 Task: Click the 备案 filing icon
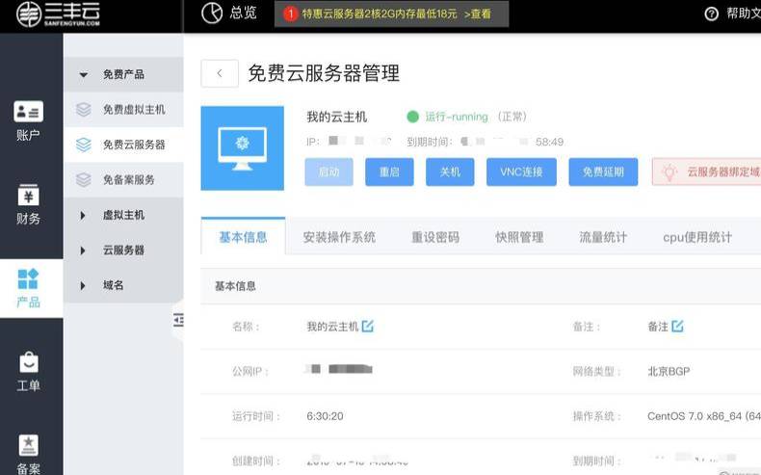28,445
